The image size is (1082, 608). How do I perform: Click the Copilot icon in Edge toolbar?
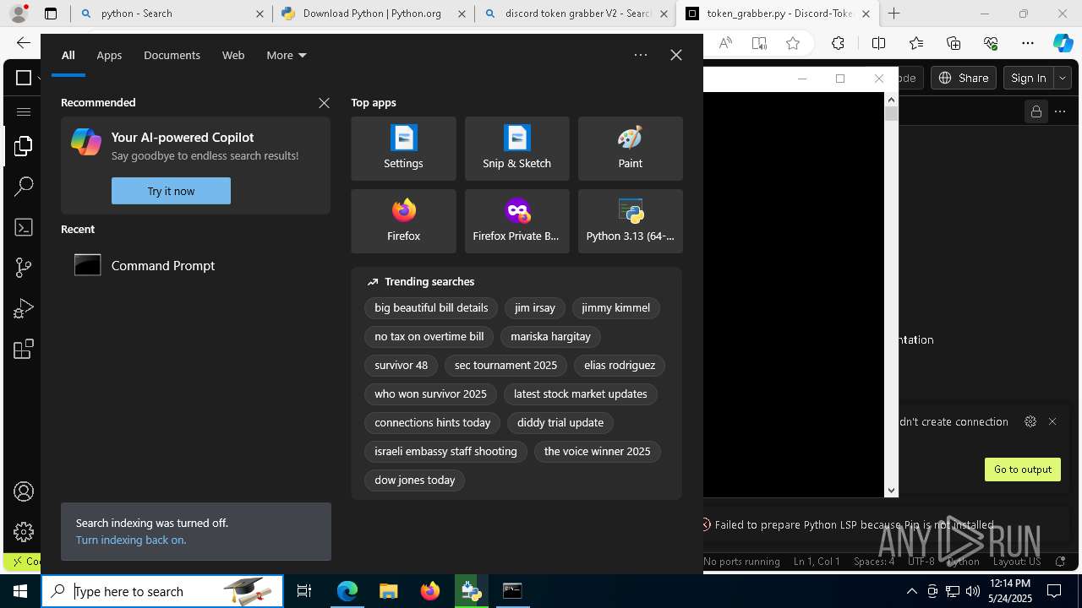coord(1063,43)
